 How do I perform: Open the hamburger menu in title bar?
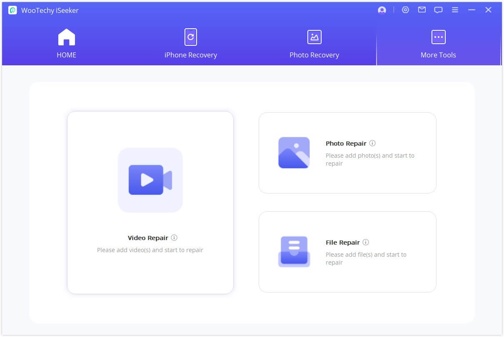click(455, 10)
